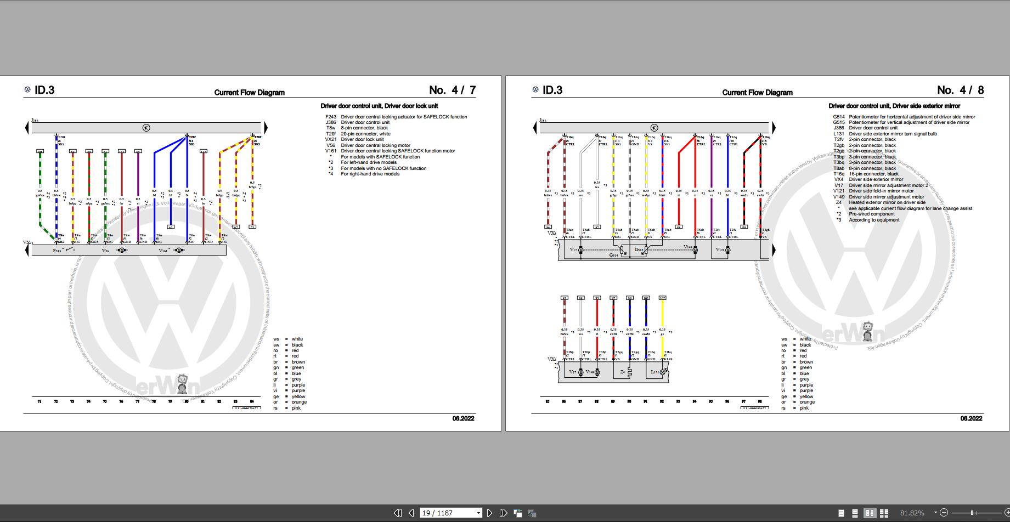1010x522 pixels.
Task: Click the title "Driver door control unit, Driver side exterior mirror"
Action: coord(894,106)
